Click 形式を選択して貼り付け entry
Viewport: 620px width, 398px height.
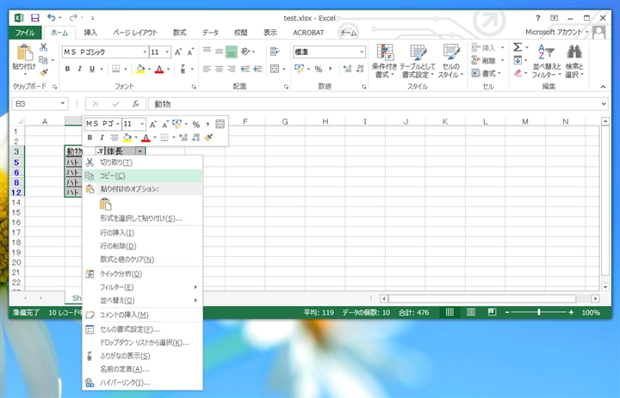point(143,218)
